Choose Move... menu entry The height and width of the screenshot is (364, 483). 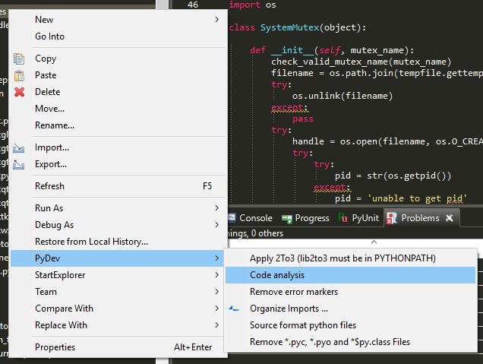pos(118,109)
